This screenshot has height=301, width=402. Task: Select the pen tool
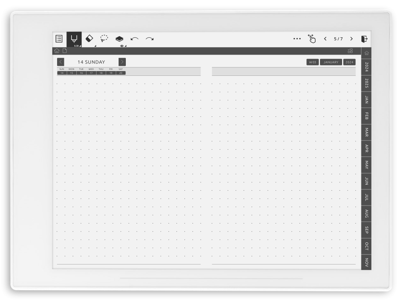coord(74,39)
